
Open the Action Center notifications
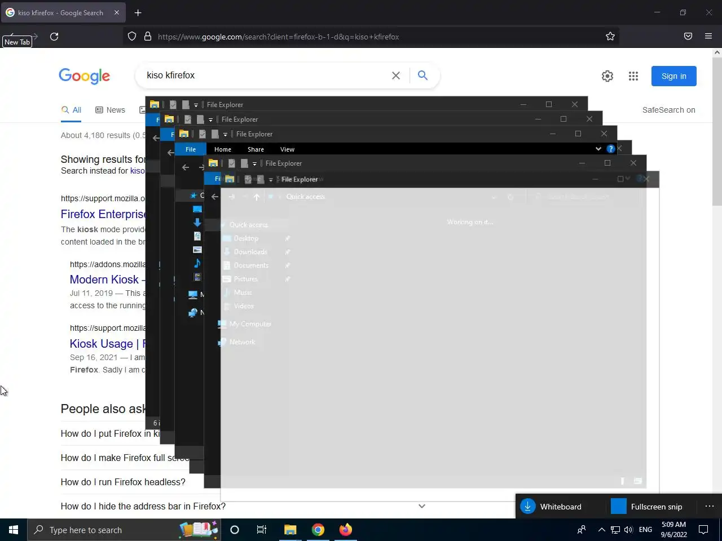pyautogui.click(x=703, y=530)
